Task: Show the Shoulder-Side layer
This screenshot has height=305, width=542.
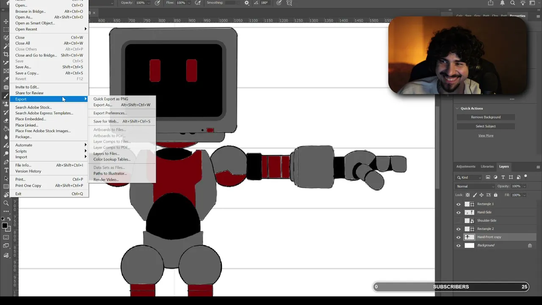Action: [458, 221]
